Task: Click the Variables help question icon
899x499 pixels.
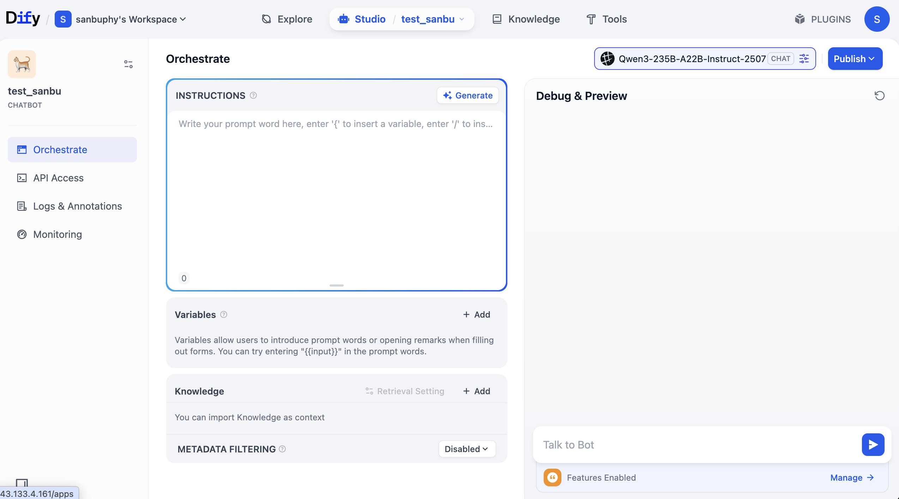Action: click(224, 314)
